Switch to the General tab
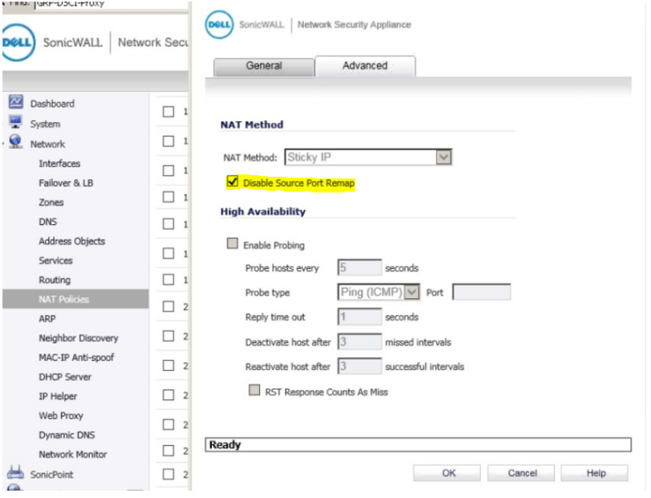Screen dimensions: 651x498 pyautogui.click(x=263, y=66)
